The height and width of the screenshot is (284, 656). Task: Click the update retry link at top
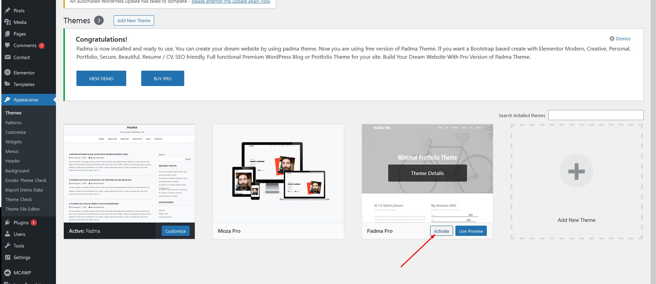click(x=231, y=2)
